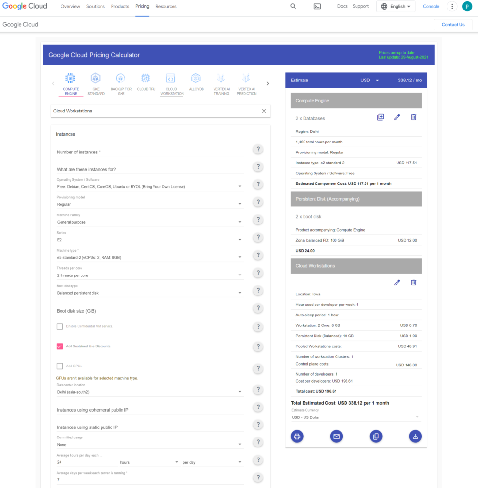Open Datacenter location Delhi dropdown
Viewport: 478px width, 488px height.
pos(150,392)
